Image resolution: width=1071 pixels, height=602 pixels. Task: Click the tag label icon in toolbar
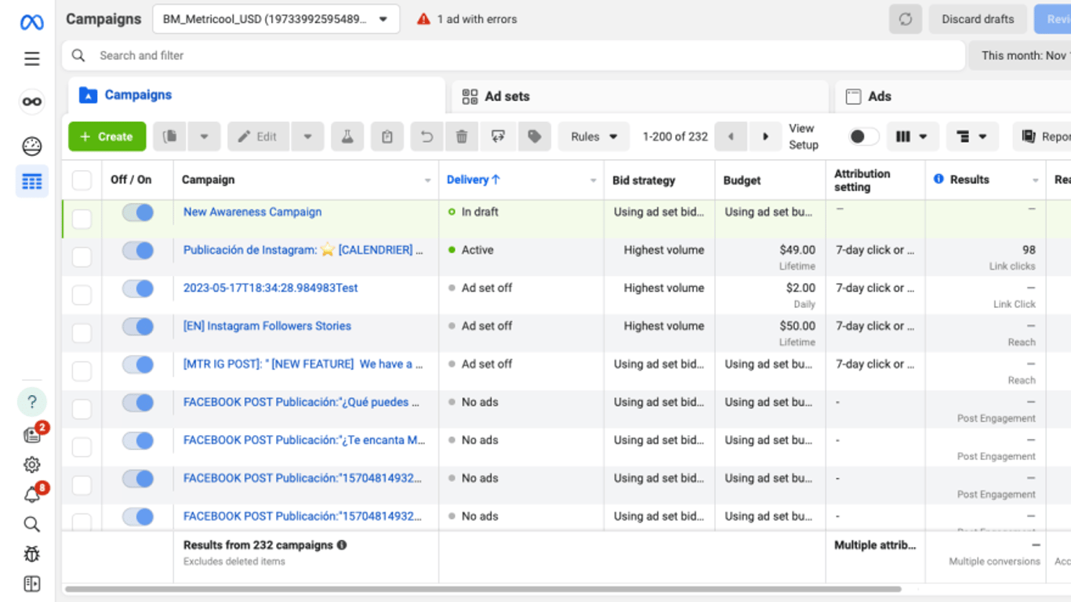pos(535,136)
